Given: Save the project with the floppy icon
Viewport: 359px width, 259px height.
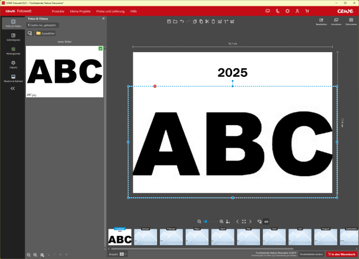Looking at the screenshot, I should (x=169, y=22).
